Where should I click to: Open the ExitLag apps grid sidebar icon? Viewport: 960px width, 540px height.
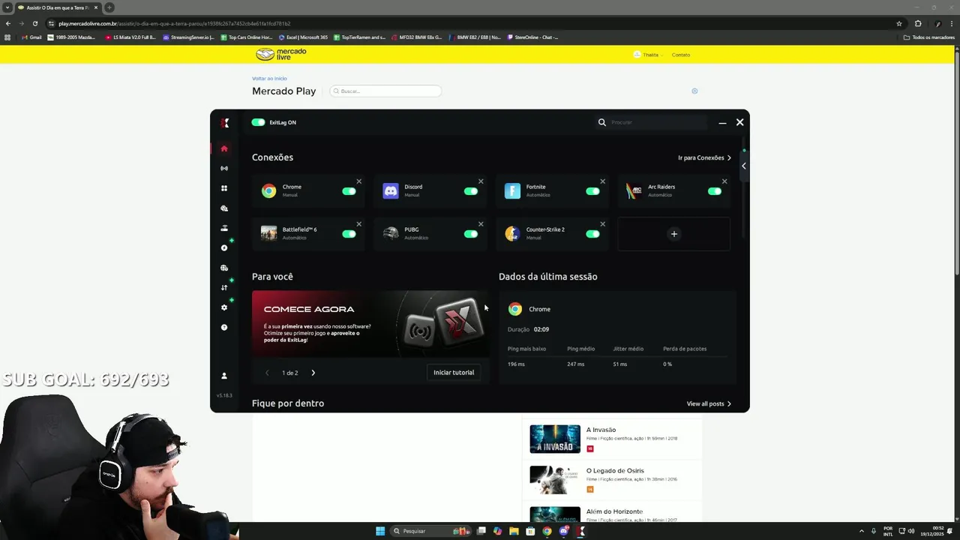pos(223,188)
